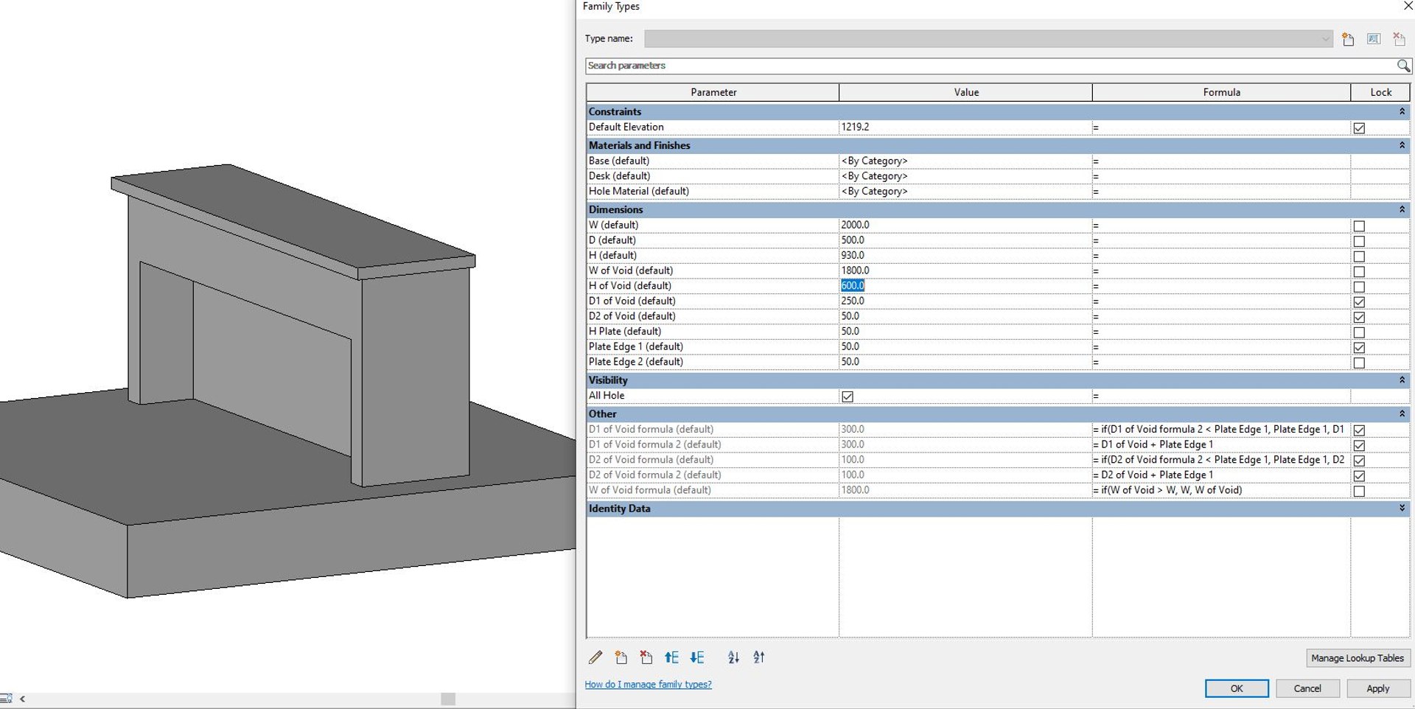The image size is (1415, 709).
Task: Click the Move Parameter Up icon
Action: coord(671,657)
